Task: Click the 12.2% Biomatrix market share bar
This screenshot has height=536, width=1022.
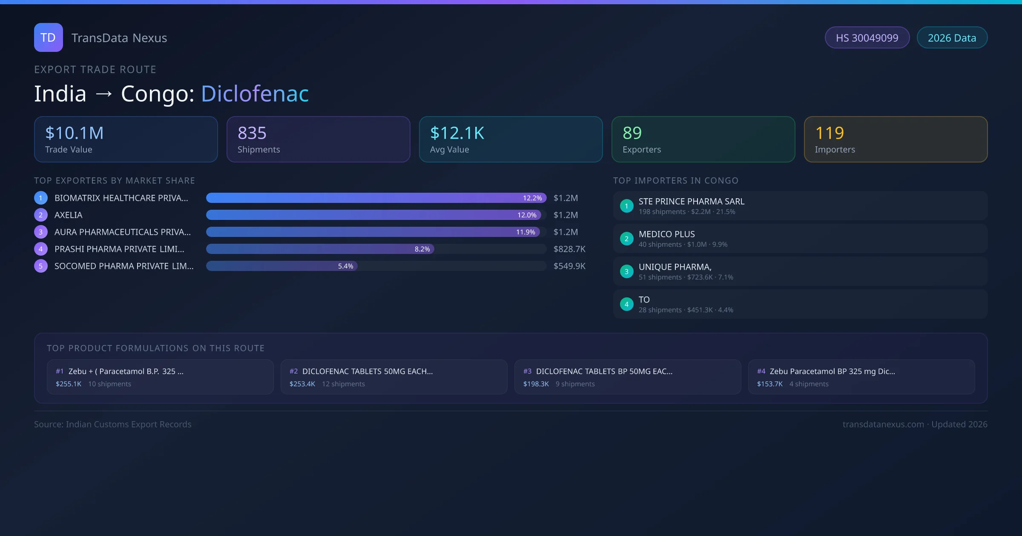Action: click(376, 198)
